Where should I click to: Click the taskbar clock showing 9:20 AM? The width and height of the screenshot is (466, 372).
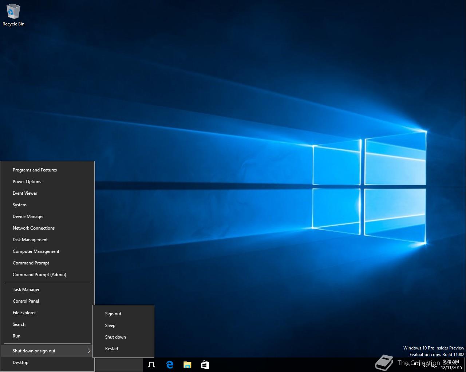pyautogui.click(x=451, y=365)
